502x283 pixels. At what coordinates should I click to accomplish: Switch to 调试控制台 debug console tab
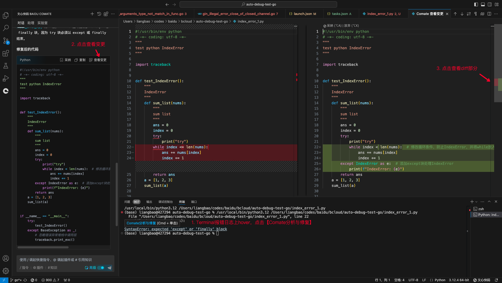click(165, 202)
